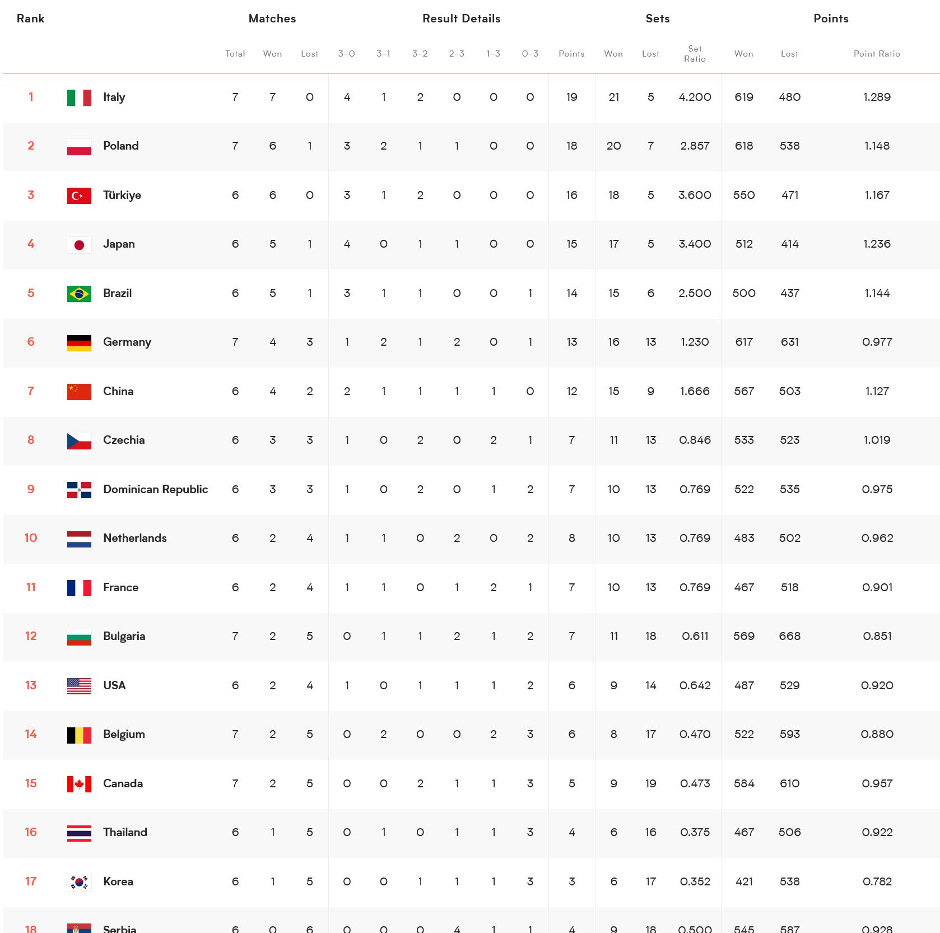Viewport: 940px width, 933px height.
Task: Click the Bulgaria team name
Action: pyautogui.click(x=124, y=636)
